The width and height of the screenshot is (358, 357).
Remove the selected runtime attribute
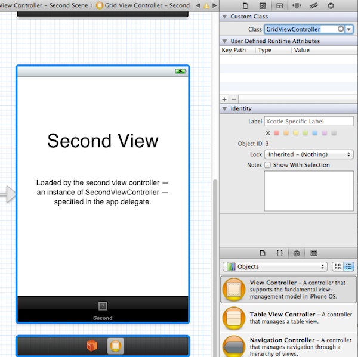click(x=233, y=100)
